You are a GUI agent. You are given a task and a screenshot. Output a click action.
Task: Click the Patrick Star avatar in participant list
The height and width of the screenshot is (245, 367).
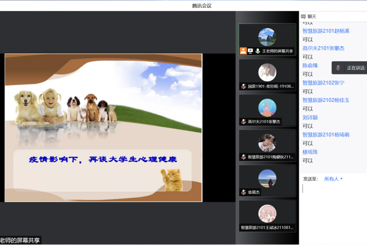coord(267,108)
